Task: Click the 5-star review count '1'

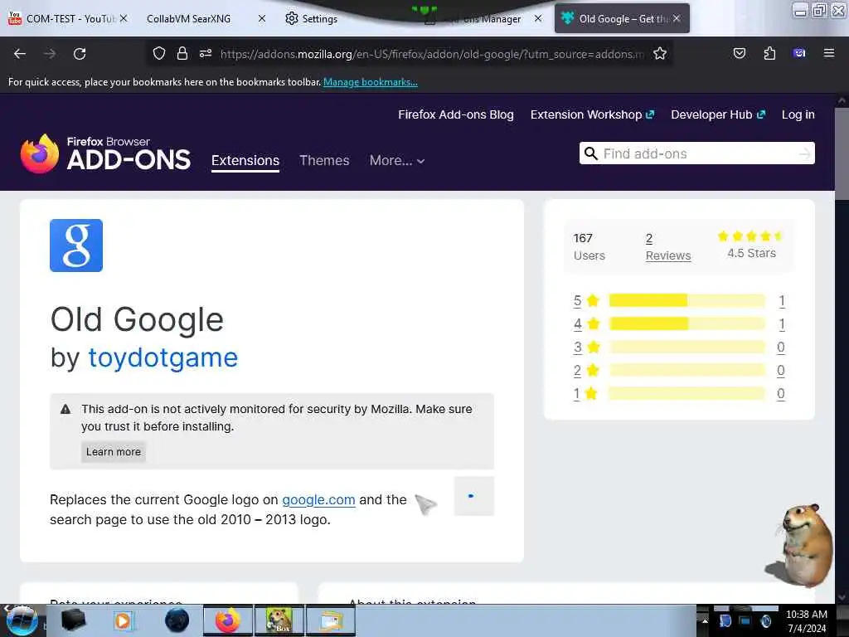Action: [x=781, y=300]
